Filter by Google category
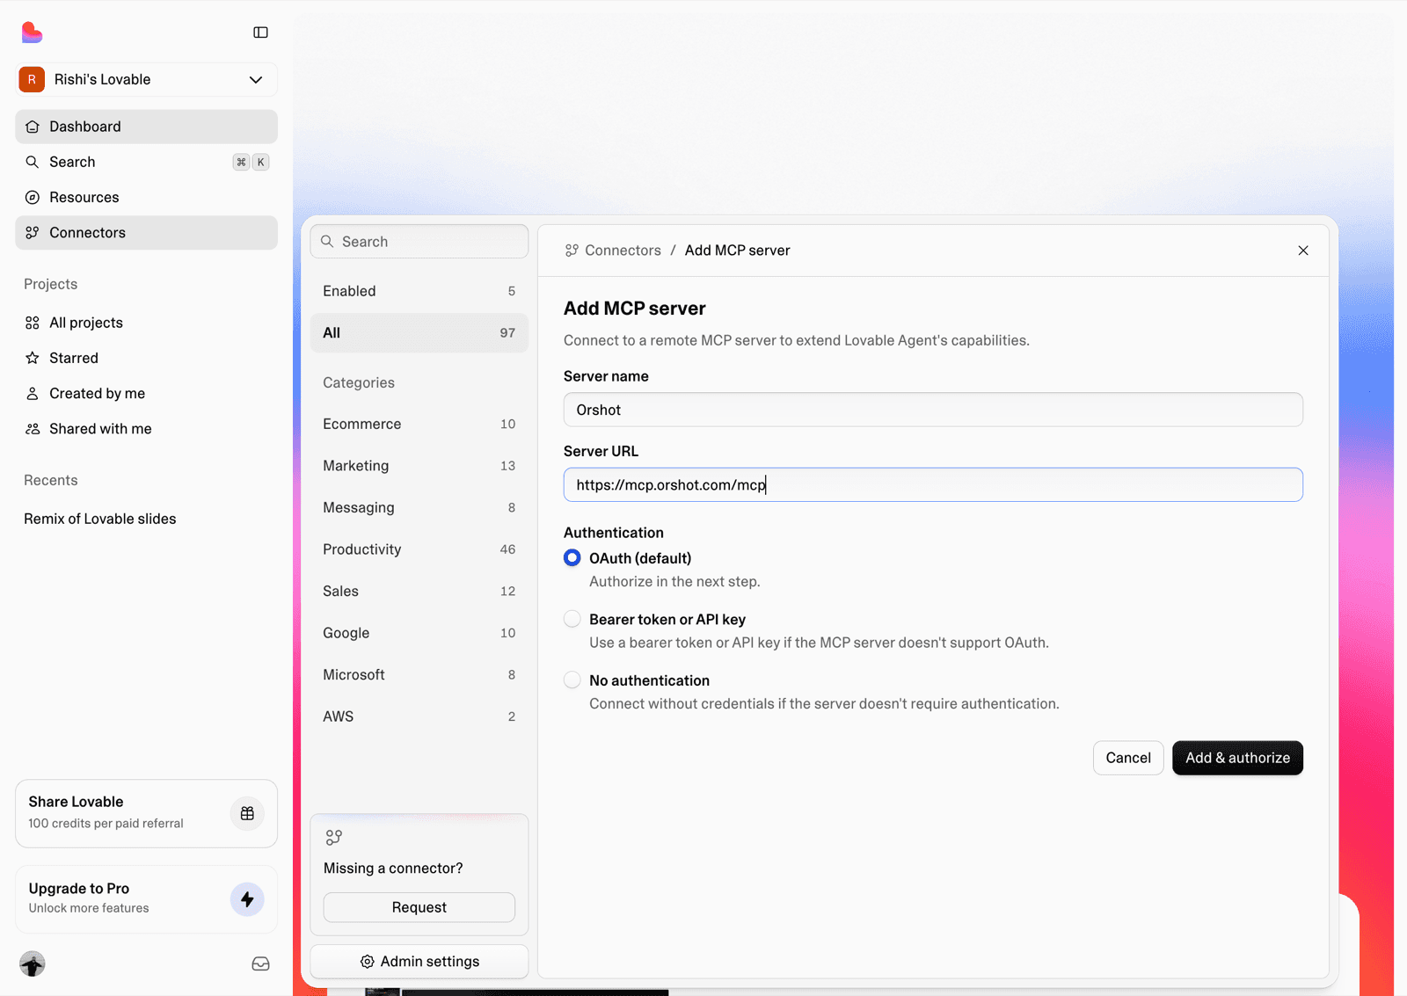 point(419,633)
